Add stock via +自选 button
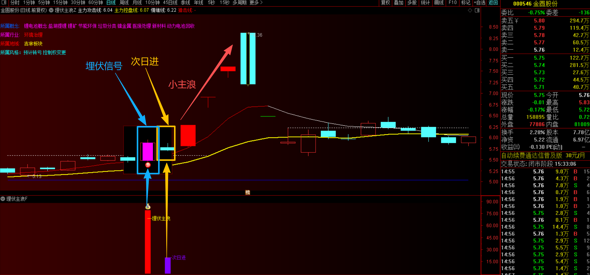The width and height of the screenshot is (590, 275). 480,2
